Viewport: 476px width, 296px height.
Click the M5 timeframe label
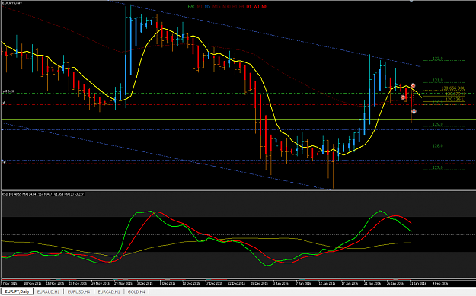coord(207,6)
